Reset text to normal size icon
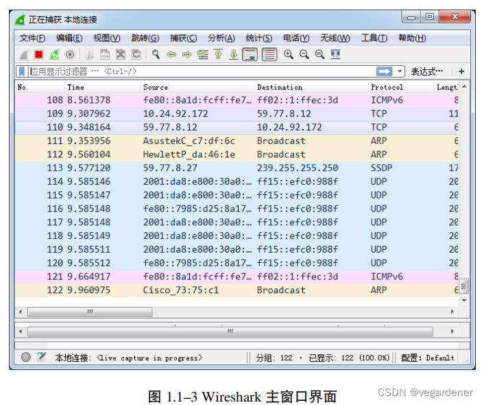Image resolution: width=484 pixels, height=405 pixels. tap(319, 55)
